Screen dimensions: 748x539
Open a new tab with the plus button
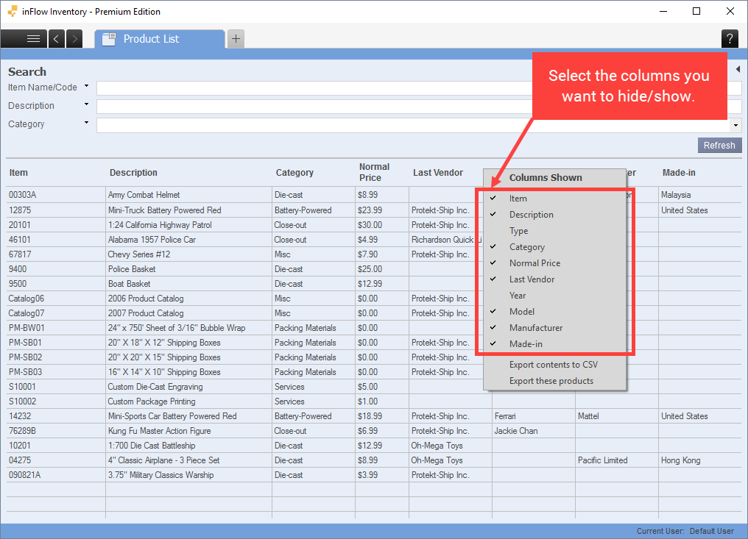[236, 38]
